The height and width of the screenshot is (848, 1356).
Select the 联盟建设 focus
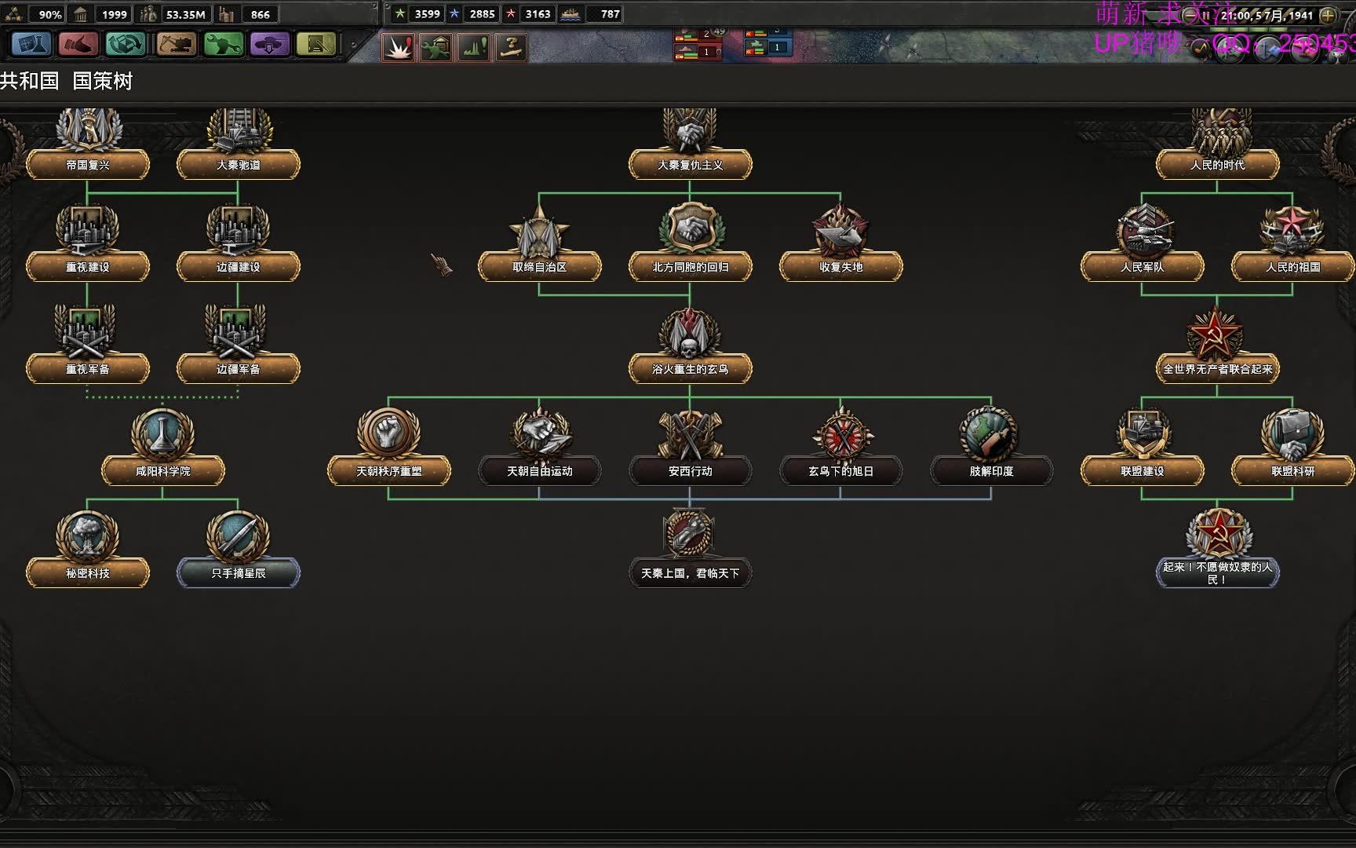[1143, 470]
